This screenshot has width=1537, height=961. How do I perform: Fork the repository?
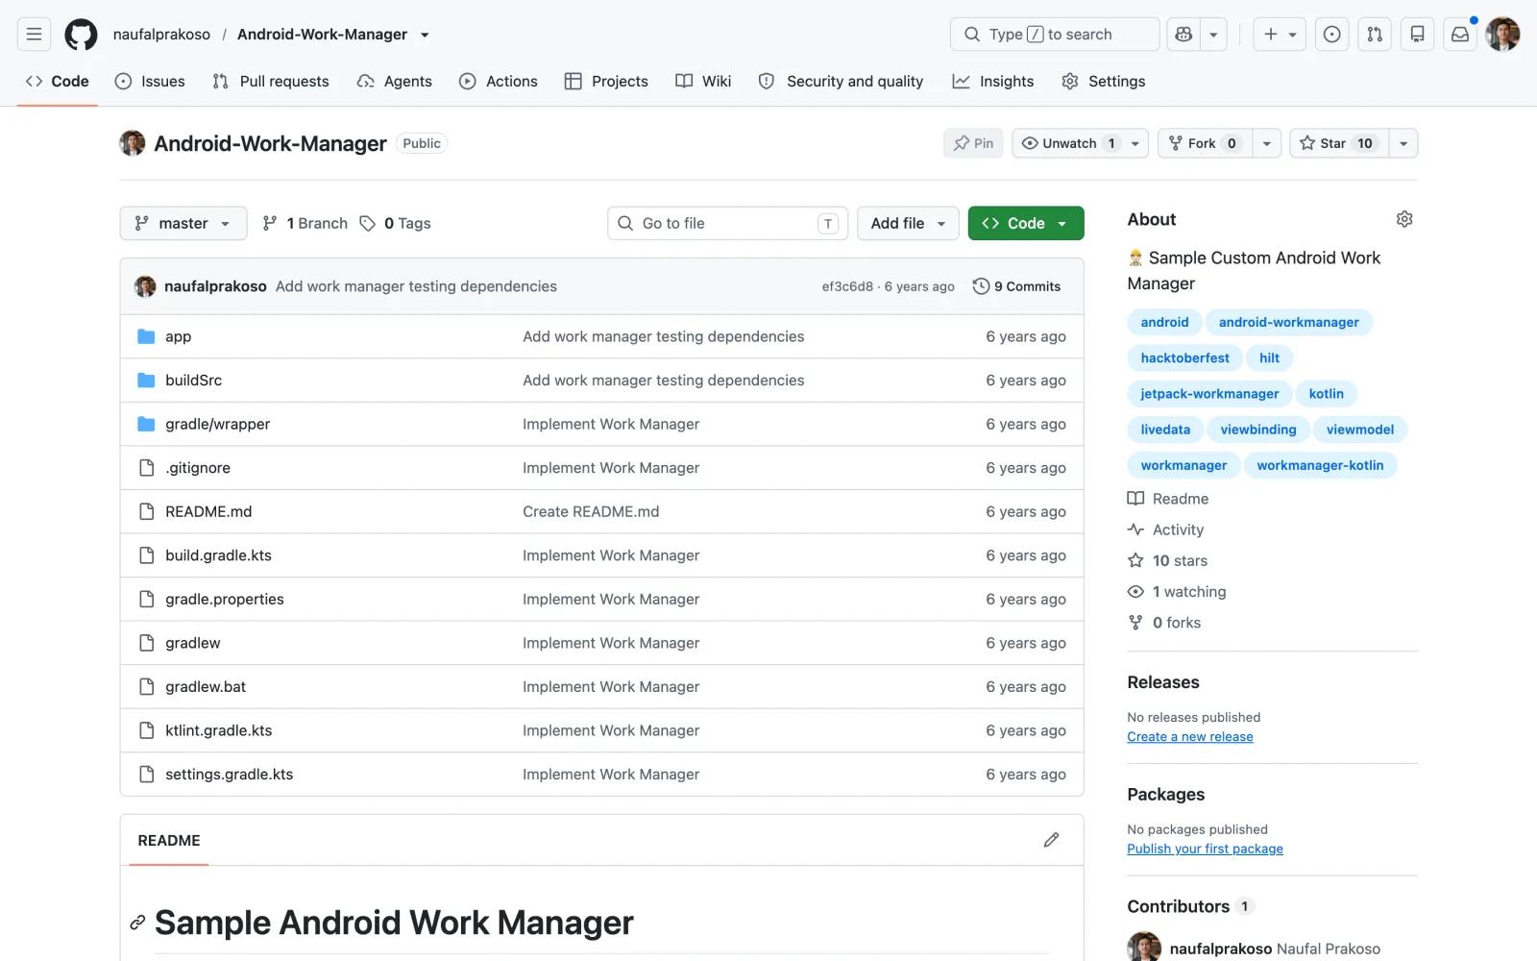1205,143
